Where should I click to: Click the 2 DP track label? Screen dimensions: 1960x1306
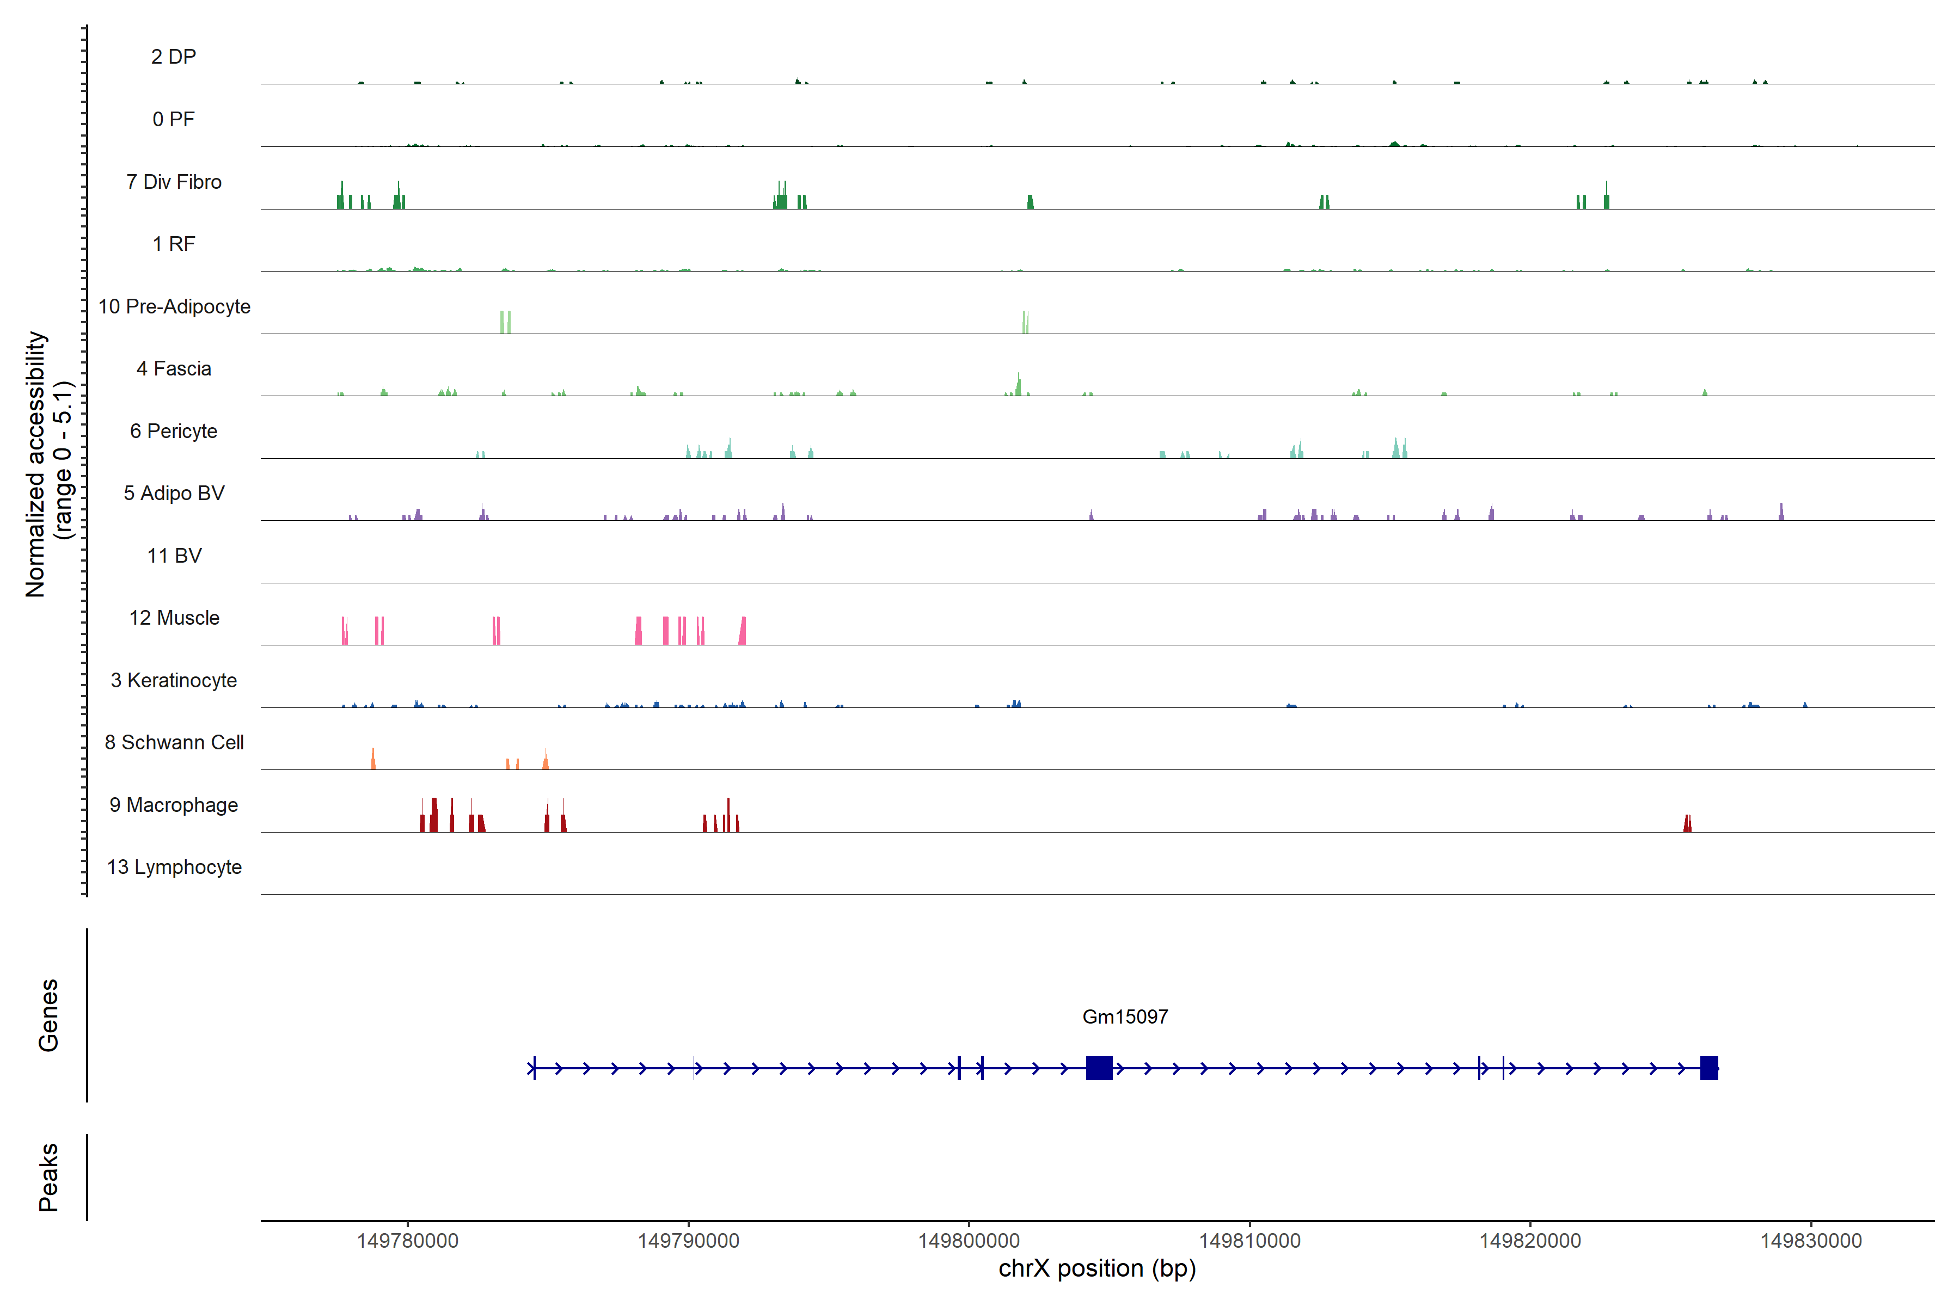(x=173, y=57)
